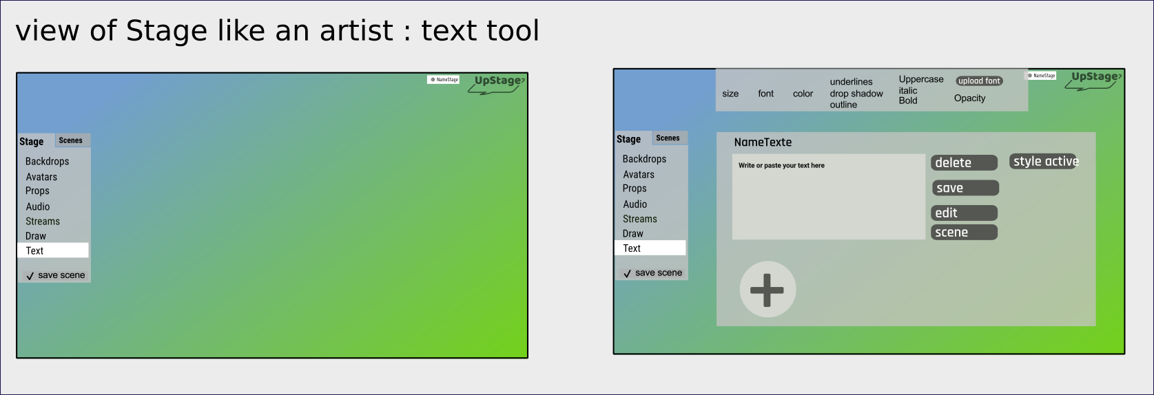Click NameStage badge in left mockup
Screen dimensions: 1154x395
(x=444, y=80)
